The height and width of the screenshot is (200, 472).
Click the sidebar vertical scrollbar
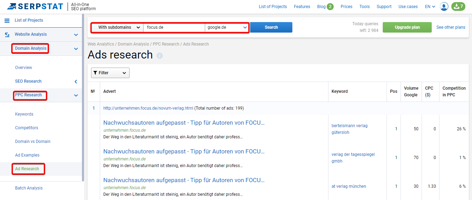pyautogui.click(x=83, y=98)
